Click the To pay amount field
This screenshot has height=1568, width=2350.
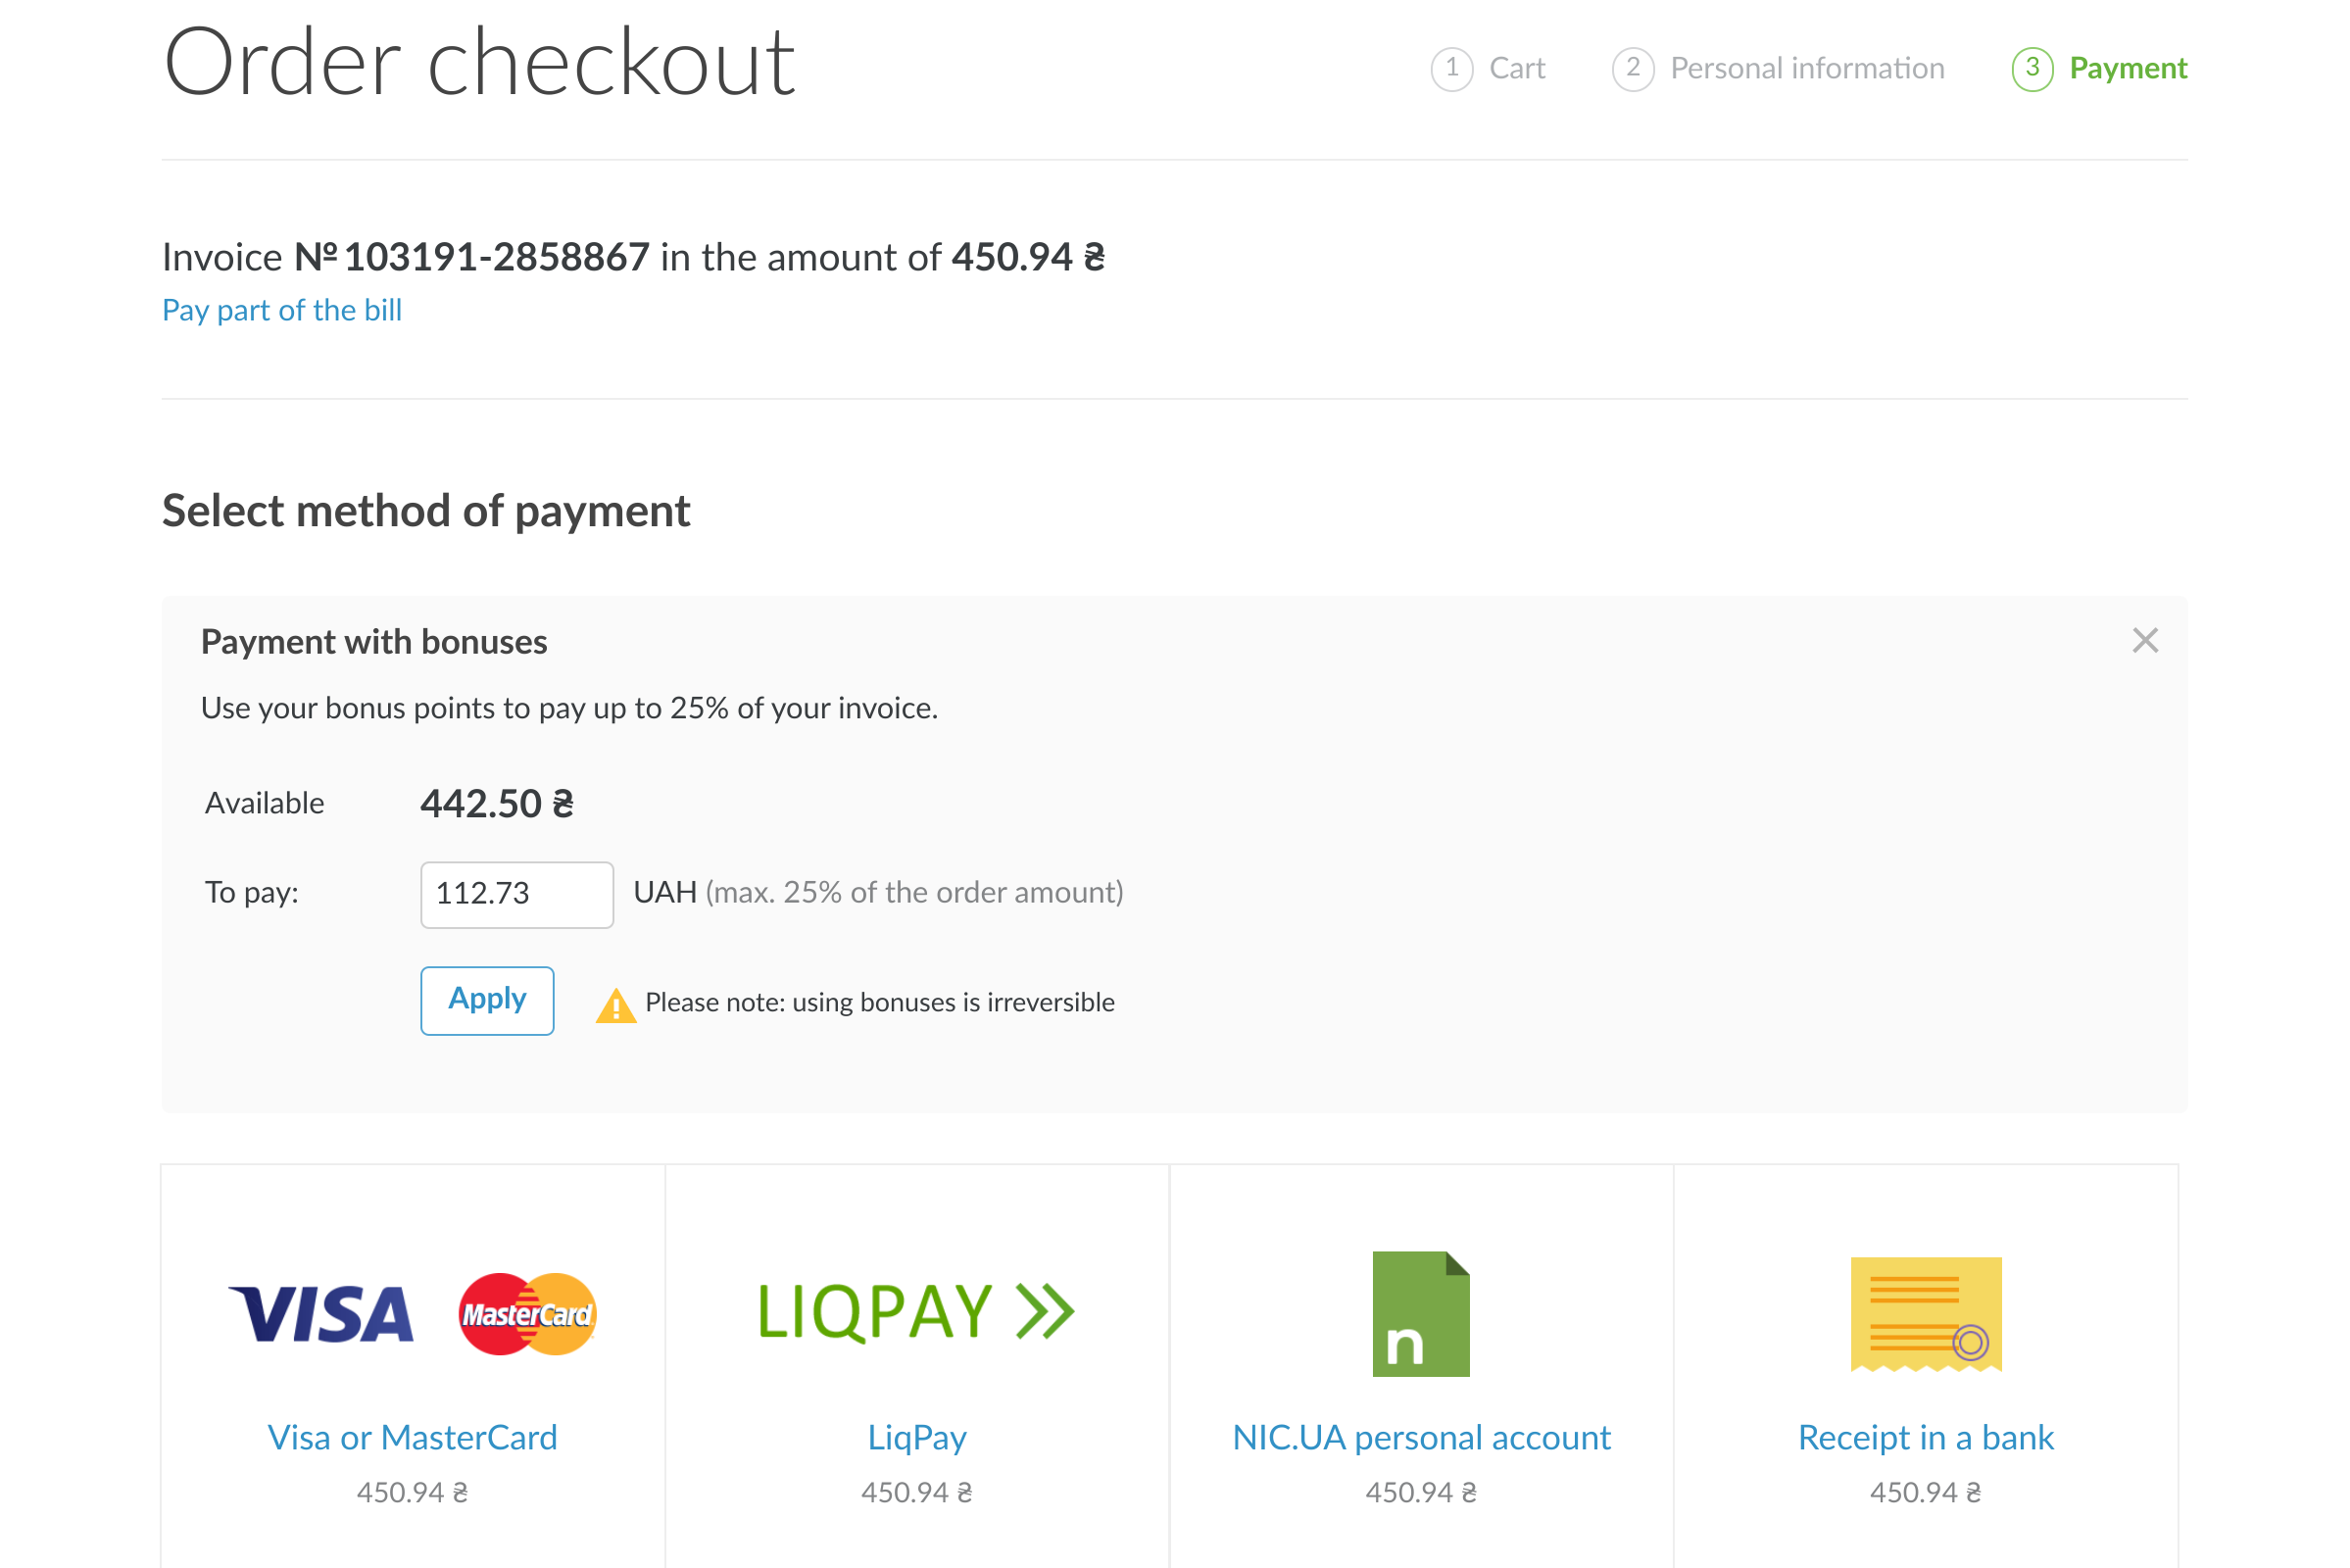pyautogui.click(x=516, y=894)
